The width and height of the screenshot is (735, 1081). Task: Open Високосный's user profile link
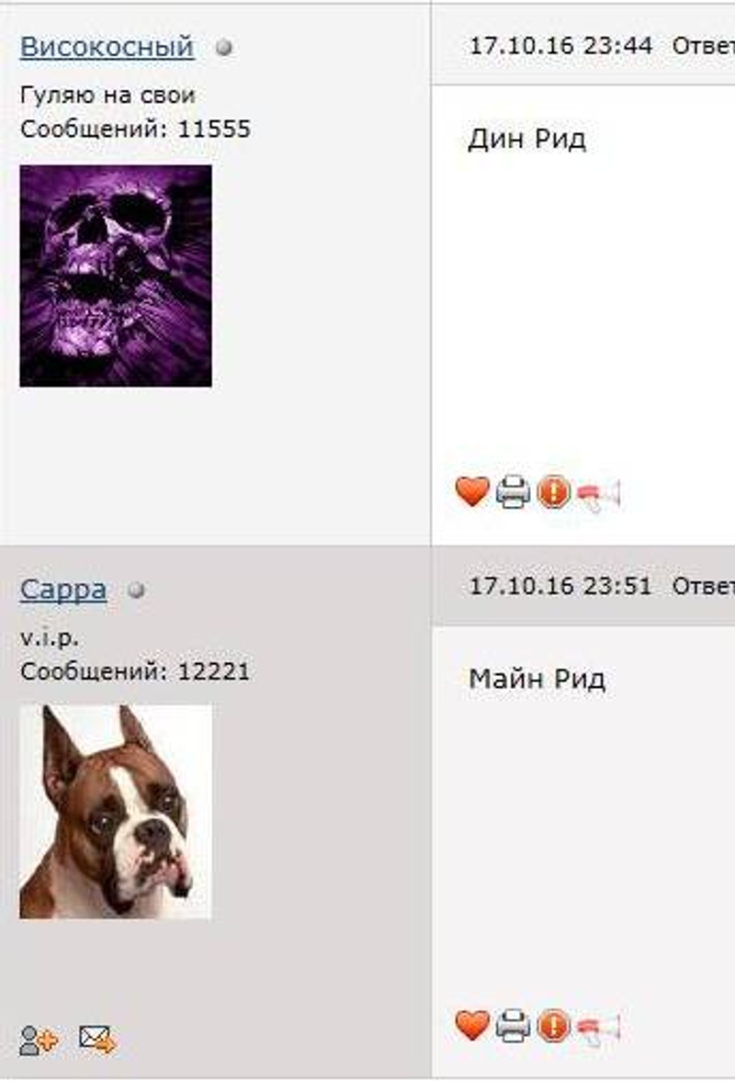pyautogui.click(x=107, y=47)
